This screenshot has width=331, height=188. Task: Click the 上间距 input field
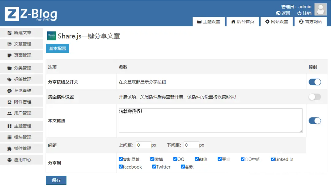pyautogui.click(x=143, y=145)
